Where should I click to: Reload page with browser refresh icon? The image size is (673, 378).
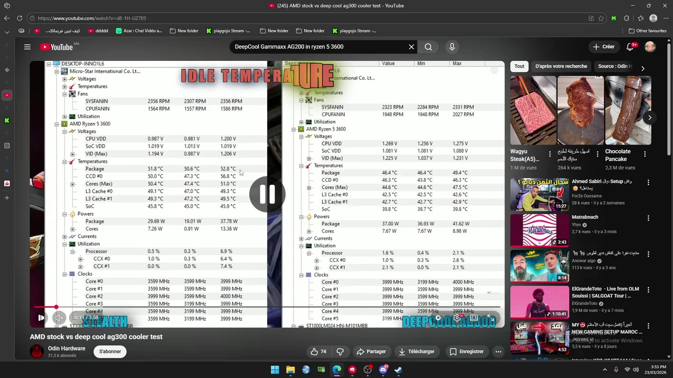(x=19, y=18)
